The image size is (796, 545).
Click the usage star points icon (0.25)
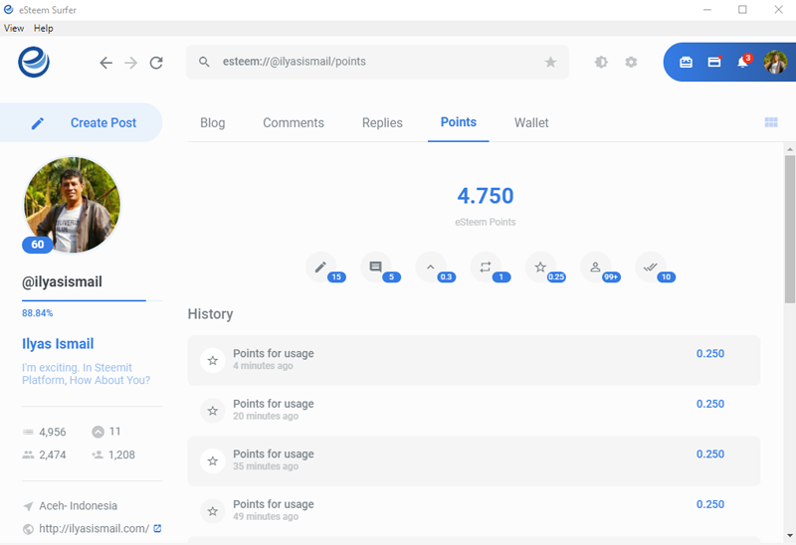pos(540,267)
